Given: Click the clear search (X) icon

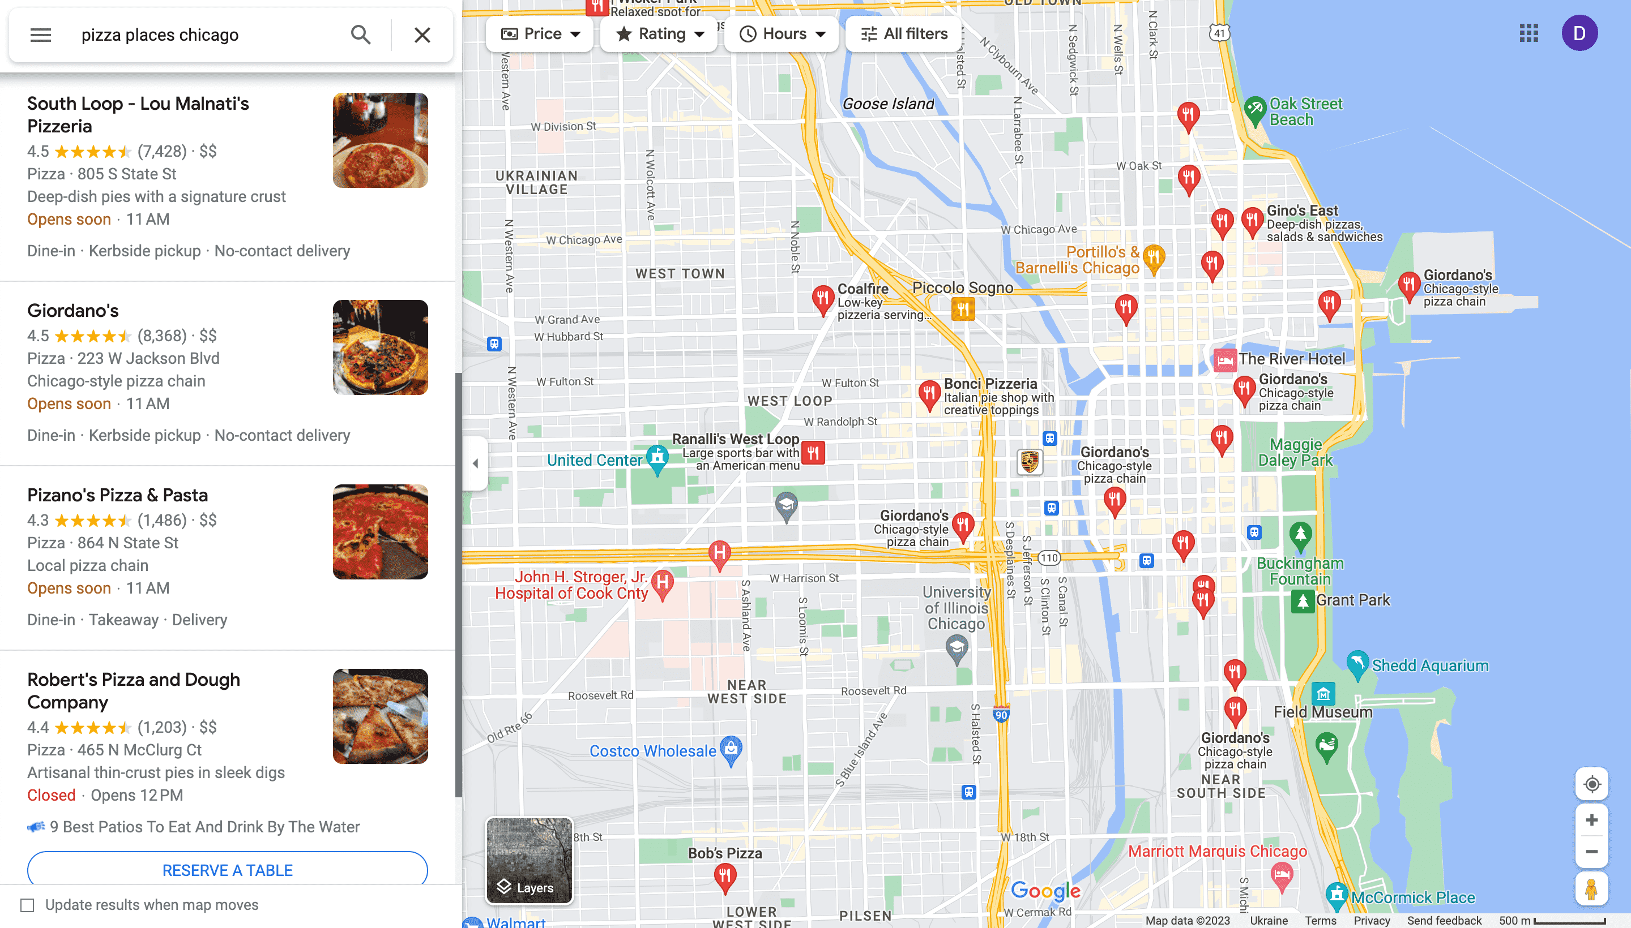Looking at the screenshot, I should coord(422,35).
